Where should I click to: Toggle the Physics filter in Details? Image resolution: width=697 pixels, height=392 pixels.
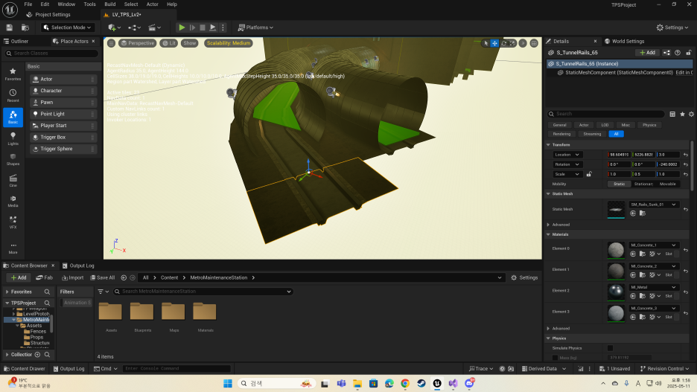coord(649,125)
